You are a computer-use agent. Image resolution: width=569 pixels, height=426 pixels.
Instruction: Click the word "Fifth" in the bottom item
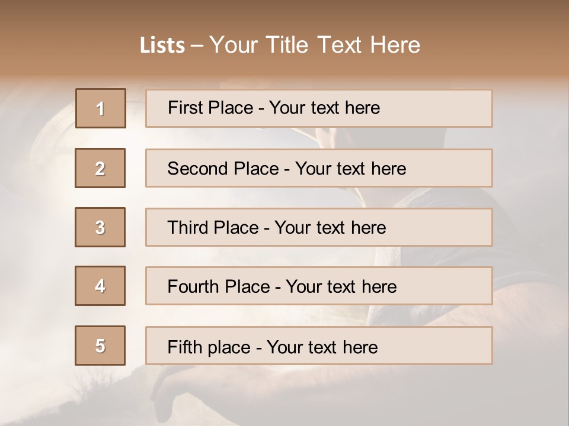pos(184,347)
